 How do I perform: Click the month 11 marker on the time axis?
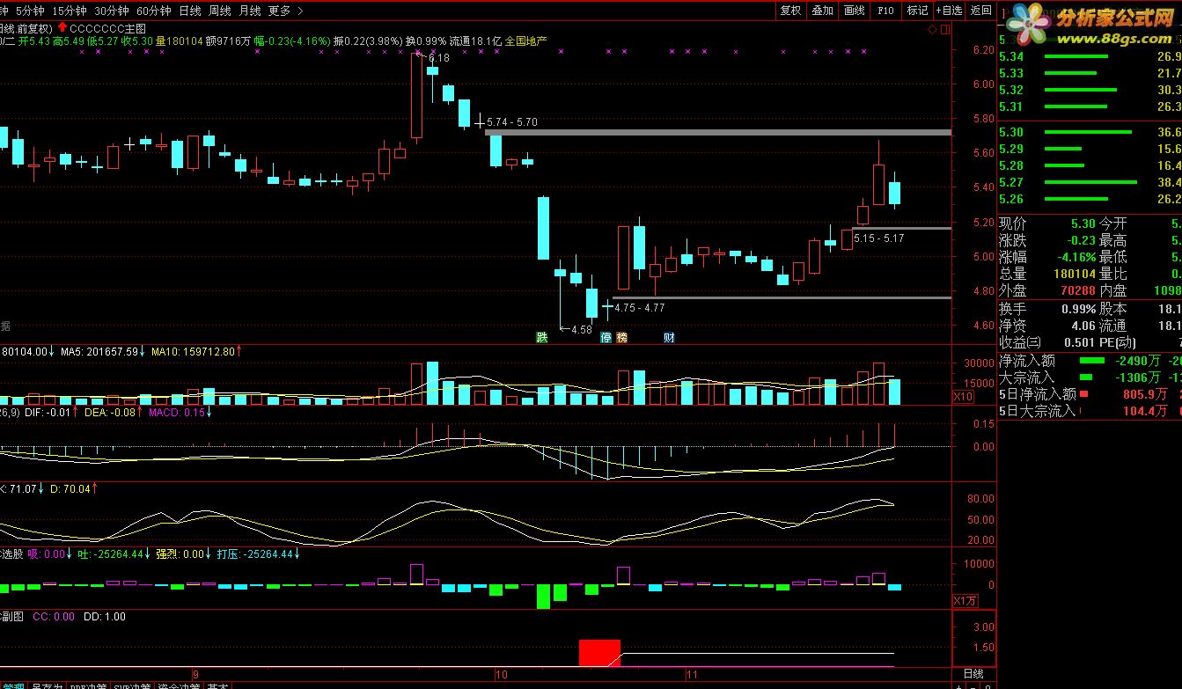[x=691, y=674]
